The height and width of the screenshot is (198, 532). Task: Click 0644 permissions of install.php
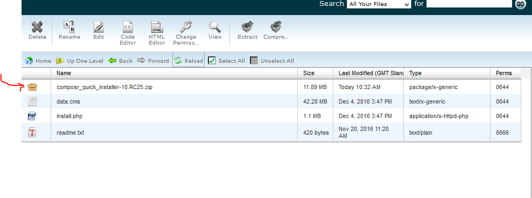[502, 116]
